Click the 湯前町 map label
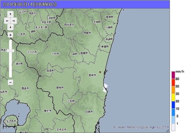 pyautogui.click(x=52, y=18)
